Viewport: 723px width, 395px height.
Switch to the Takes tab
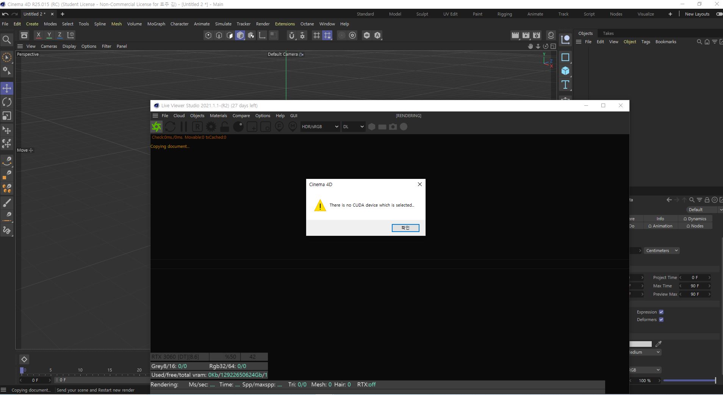click(x=608, y=33)
